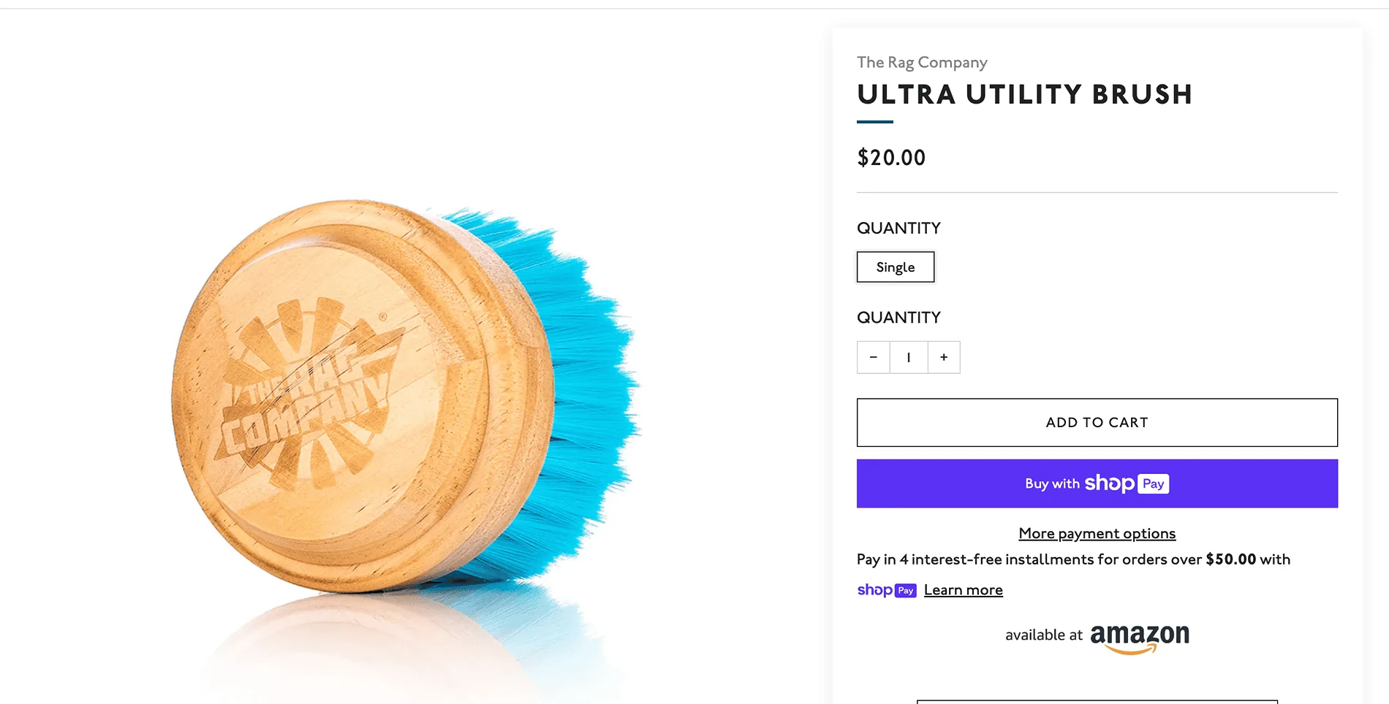The height and width of the screenshot is (704, 1389).
Task: Open More payment options link
Action: point(1097,534)
